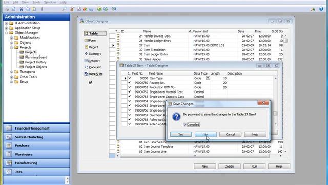Click the blue Help icon in toolbar

tap(321, 9)
